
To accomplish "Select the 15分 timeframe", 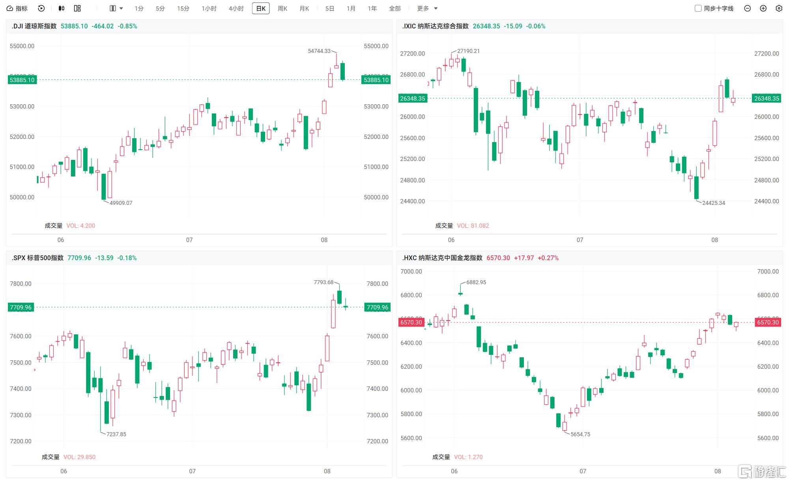I will pos(183,8).
